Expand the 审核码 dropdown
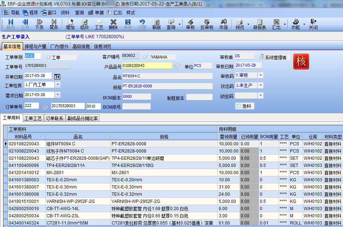The image size is (343, 227). click(260, 76)
